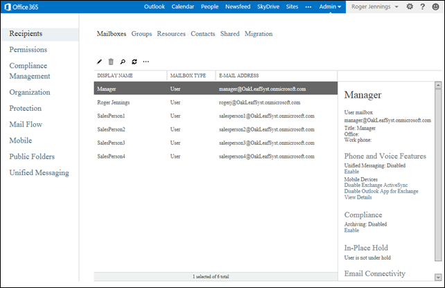
Task: Enable Archiving under Compliance
Action: [x=351, y=231]
